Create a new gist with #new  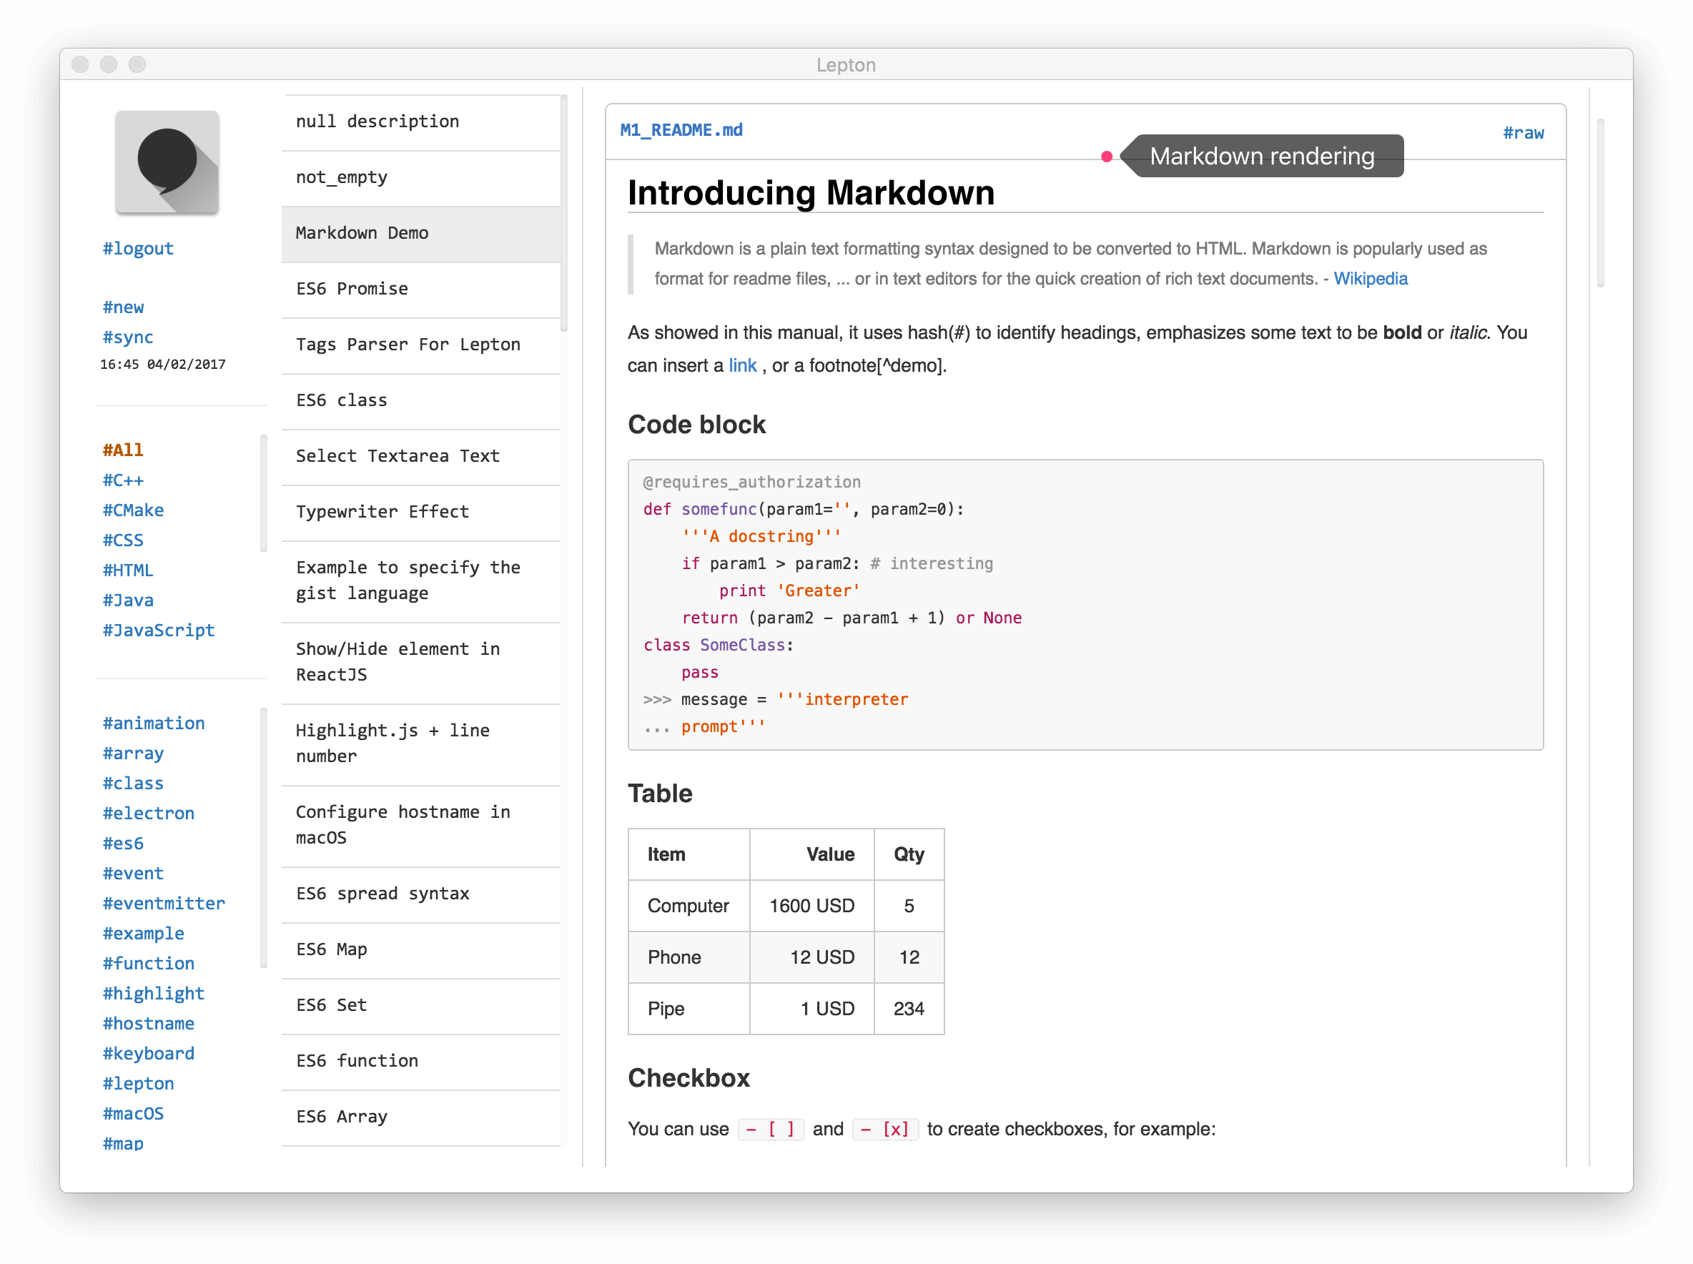click(x=123, y=307)
